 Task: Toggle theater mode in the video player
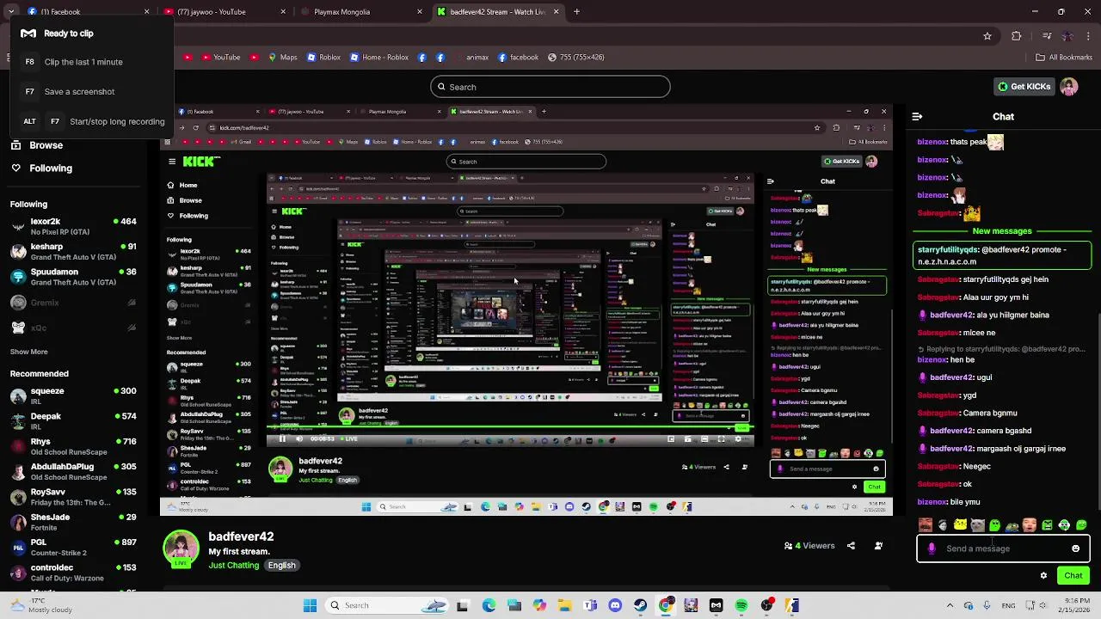point(704,438)
